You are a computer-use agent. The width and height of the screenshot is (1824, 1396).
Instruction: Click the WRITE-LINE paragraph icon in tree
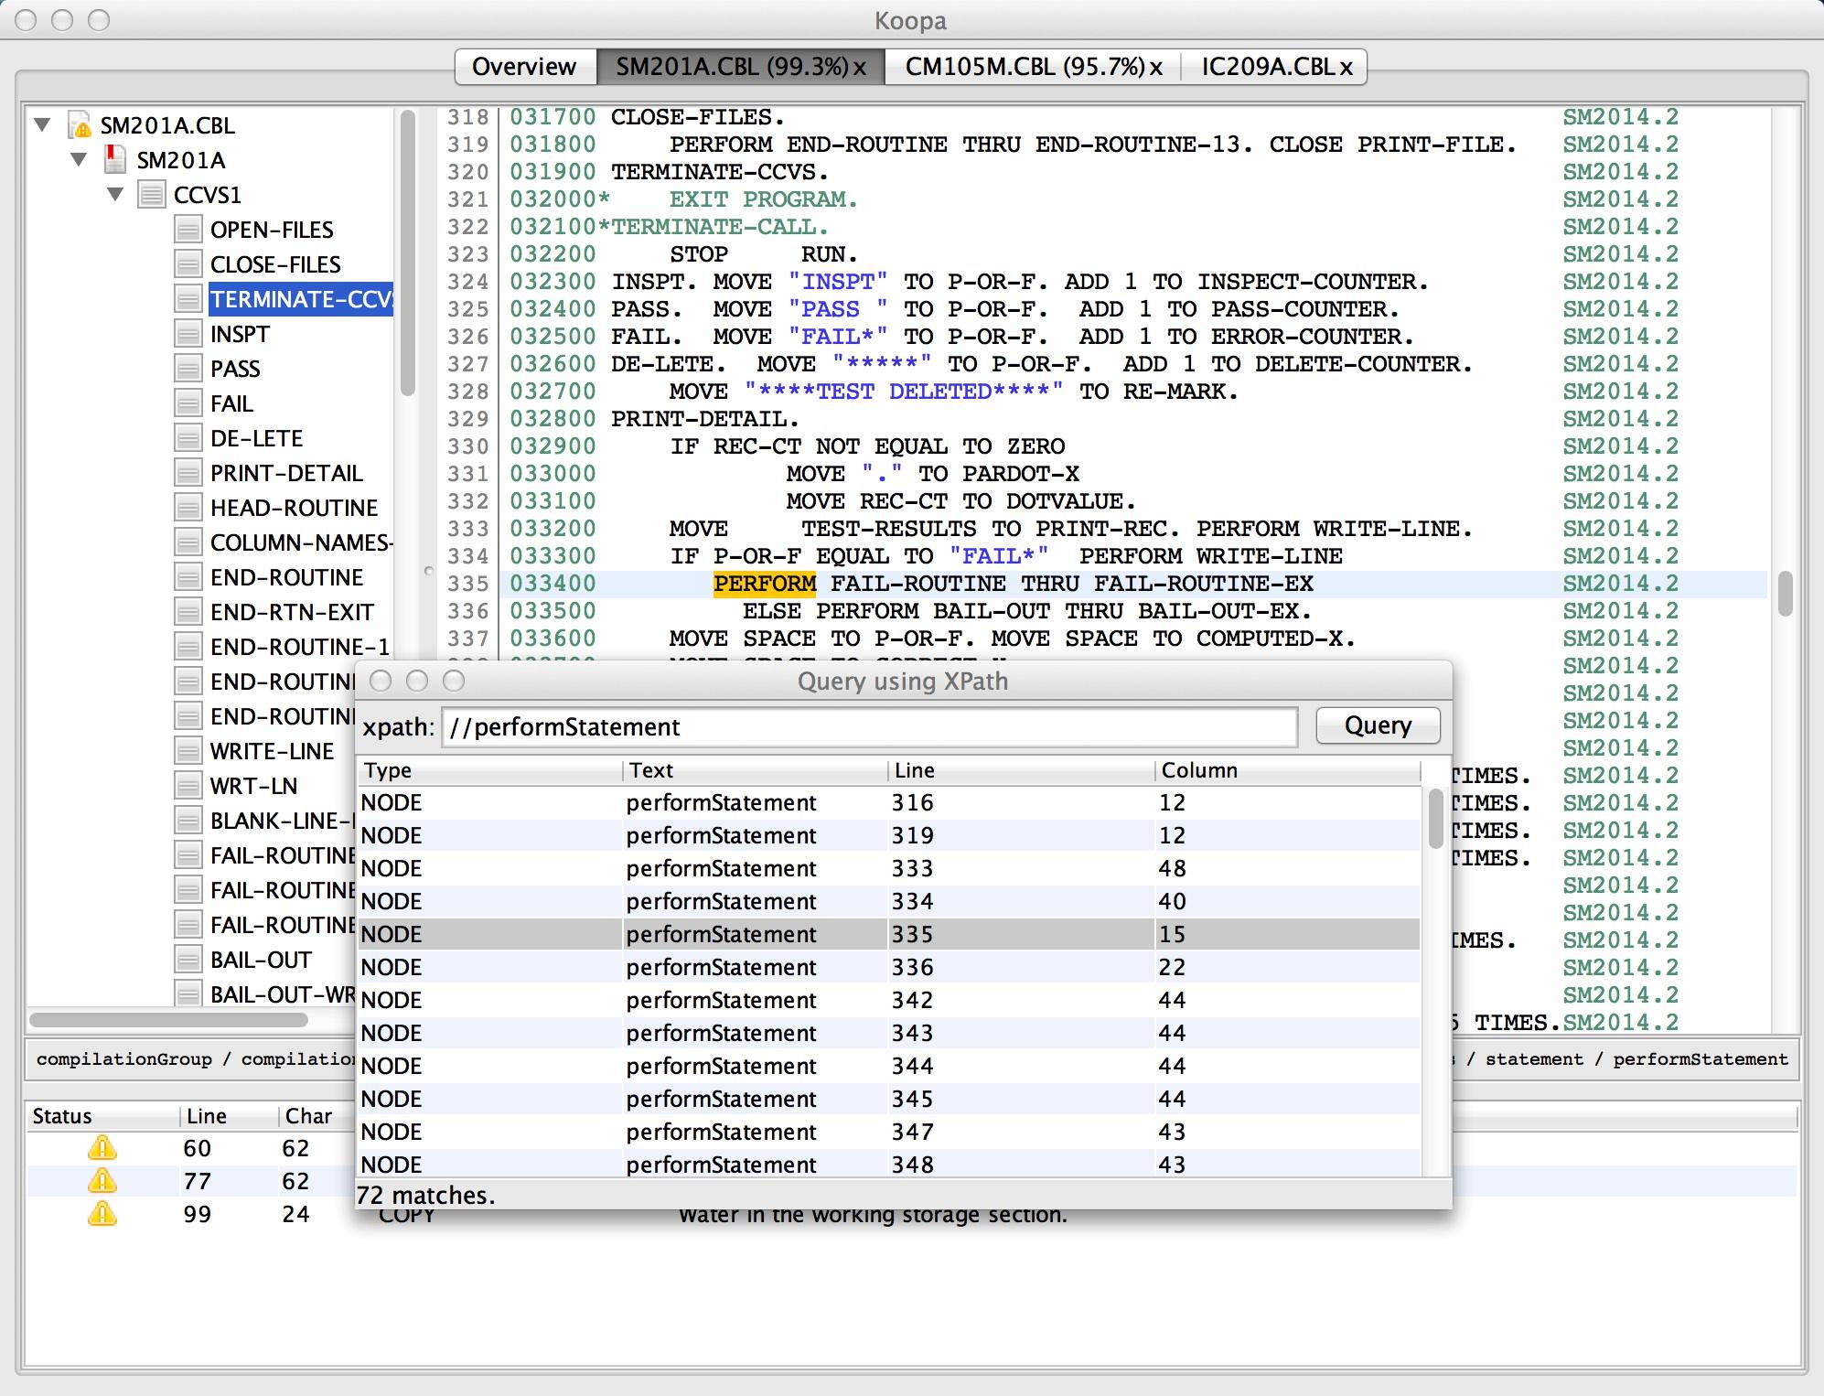[188, 751]
